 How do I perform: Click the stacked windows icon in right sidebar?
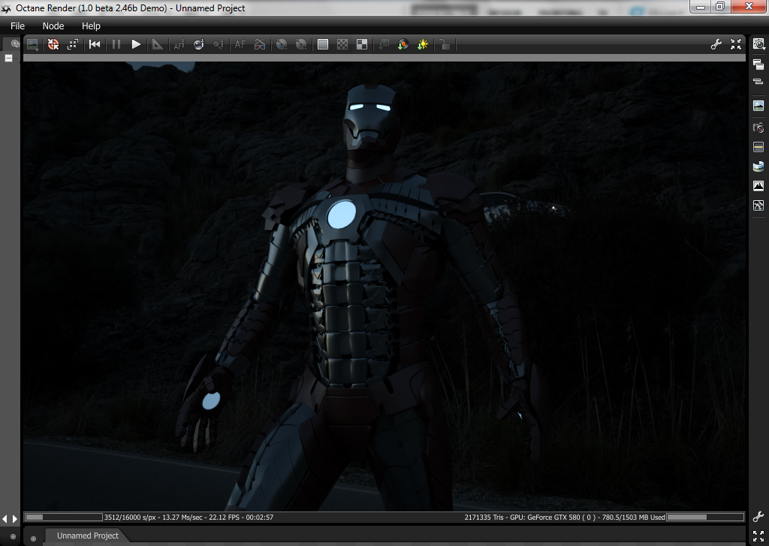point(758,65)
